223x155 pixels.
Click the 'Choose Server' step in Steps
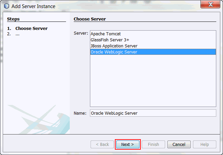click(x=31, y=28)
